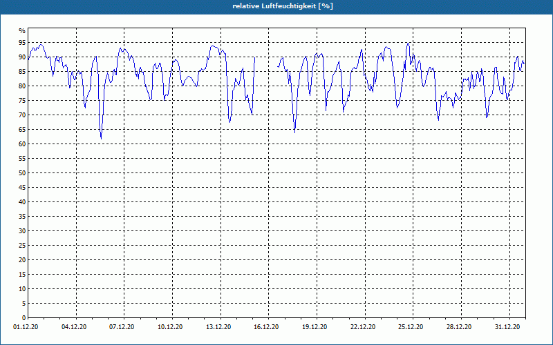Click the 30 y-axis value
The image size is (553, 345).
(22, 231)
